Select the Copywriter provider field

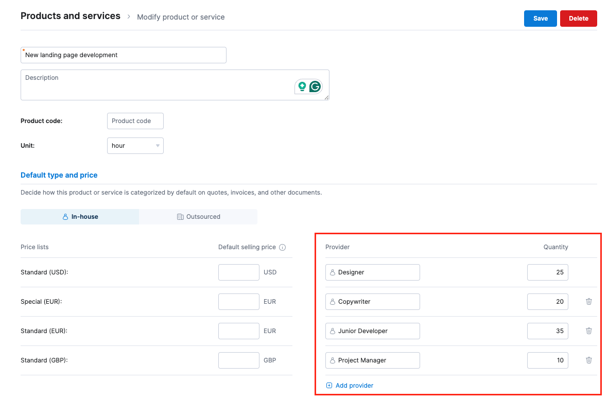(x=372, y=302)
